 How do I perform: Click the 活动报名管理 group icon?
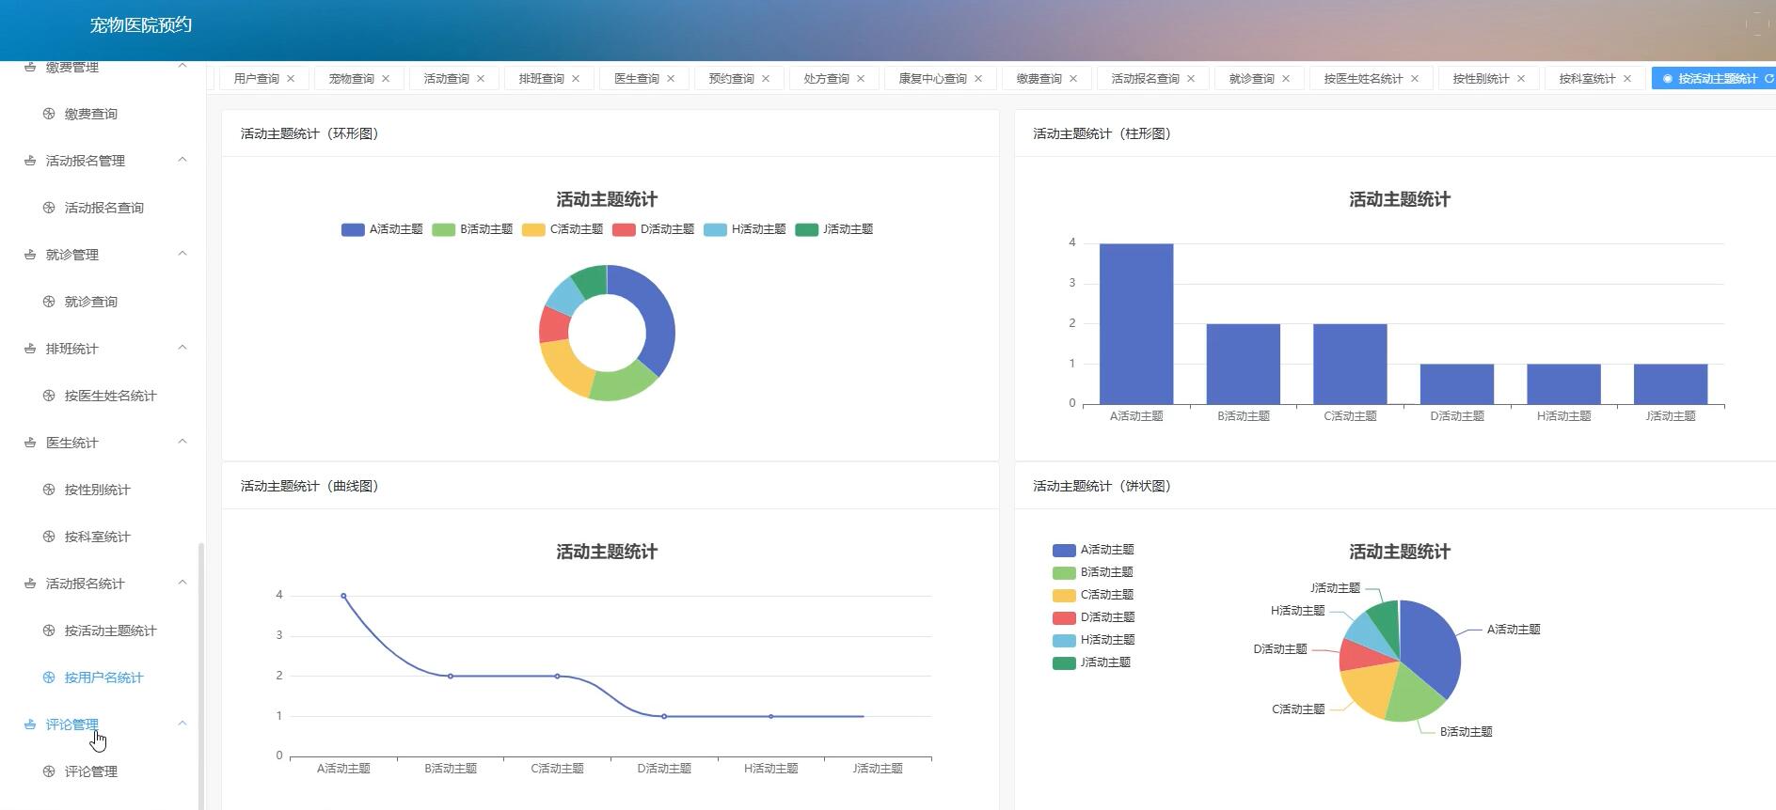tap(30, 161)
